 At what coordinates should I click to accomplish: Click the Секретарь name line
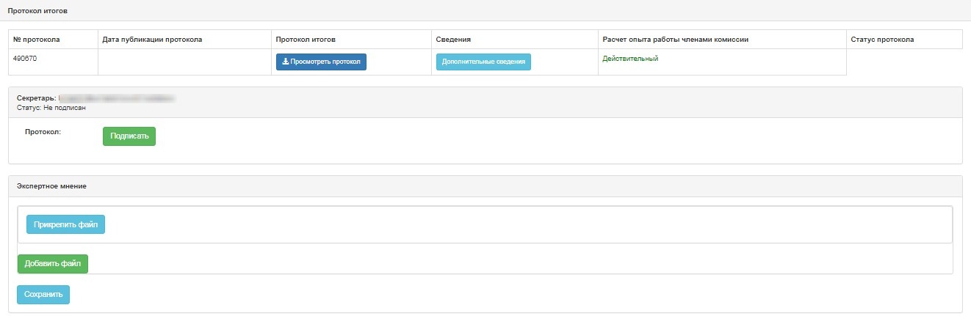[x=95, y=98]
